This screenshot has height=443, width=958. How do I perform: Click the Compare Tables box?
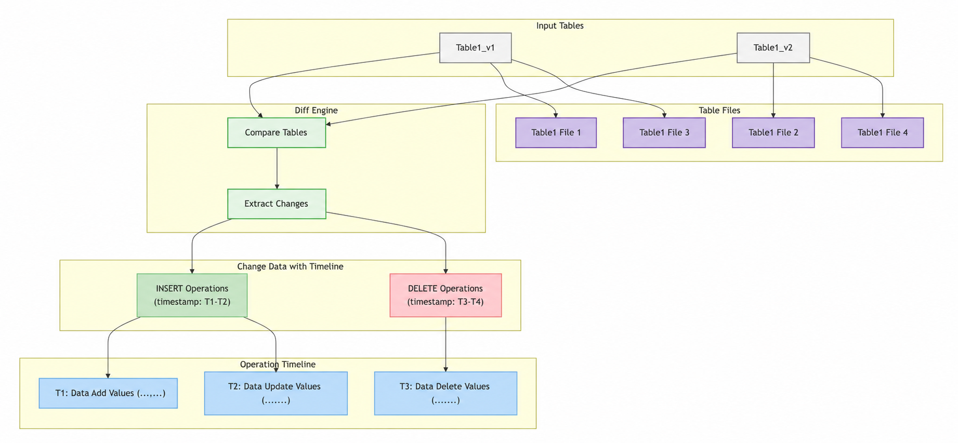[277, 132]
